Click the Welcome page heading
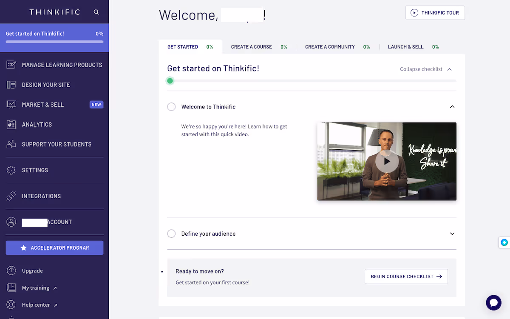510x319 pixels. 212,14
